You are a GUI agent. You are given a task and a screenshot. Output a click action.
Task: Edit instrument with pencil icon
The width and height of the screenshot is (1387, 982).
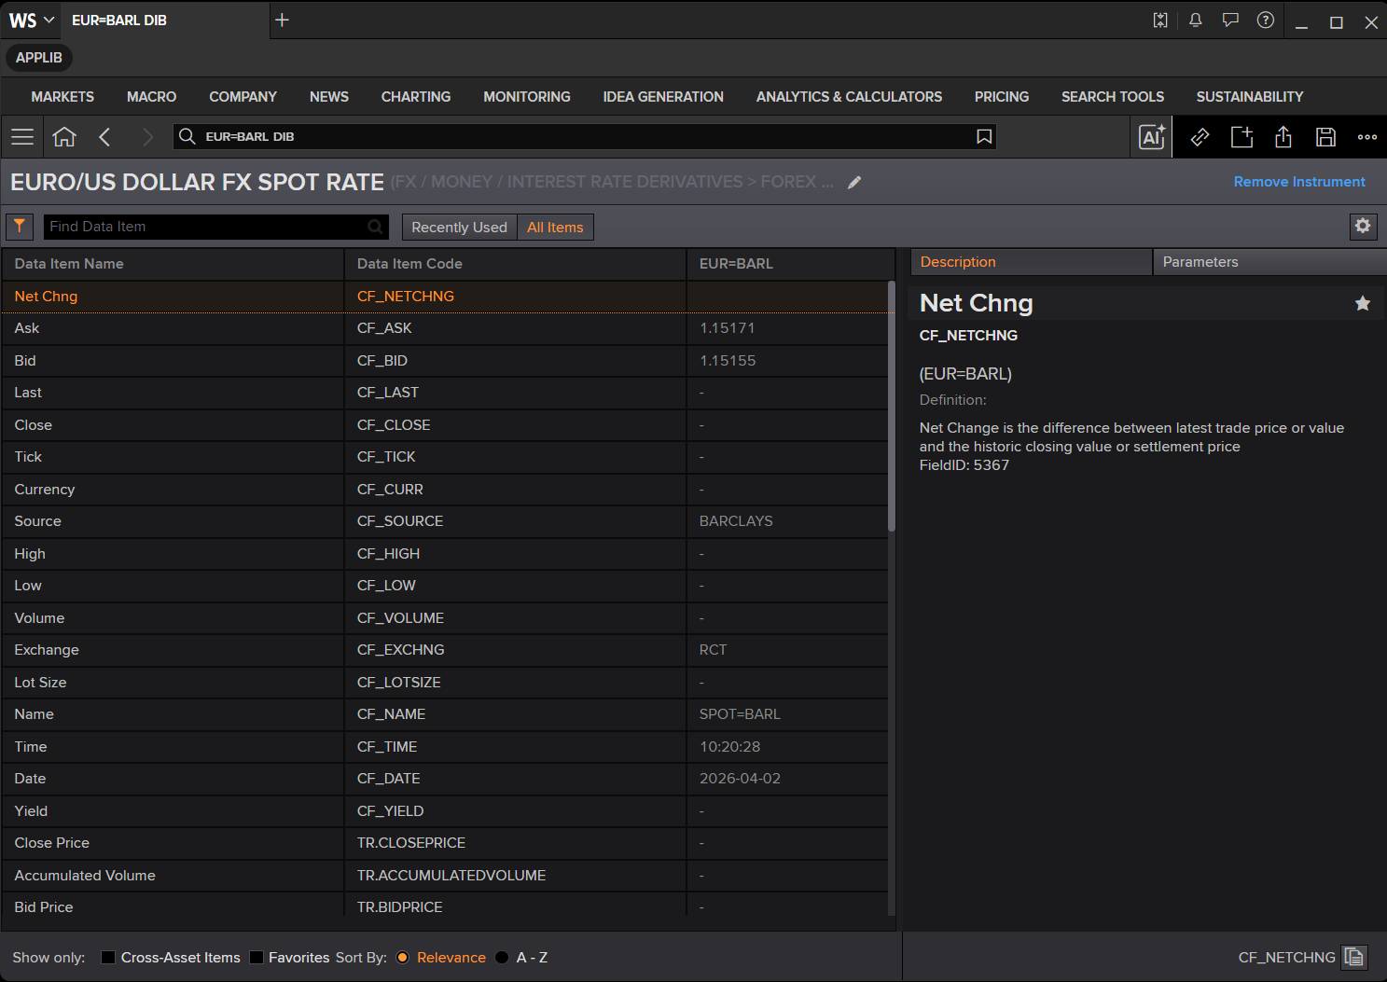click(x=854, y=183)
